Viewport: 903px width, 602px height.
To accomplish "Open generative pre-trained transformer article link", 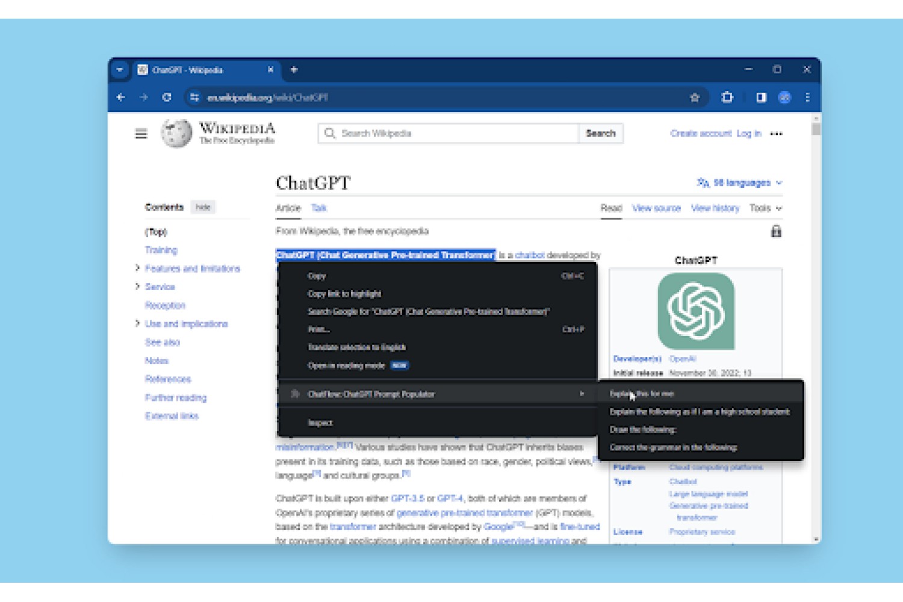I will click(465, 513).
